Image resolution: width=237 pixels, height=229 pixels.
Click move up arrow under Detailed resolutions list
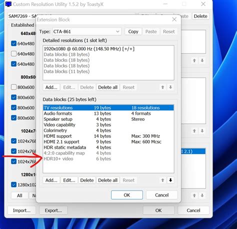click(x=162, y=87)
